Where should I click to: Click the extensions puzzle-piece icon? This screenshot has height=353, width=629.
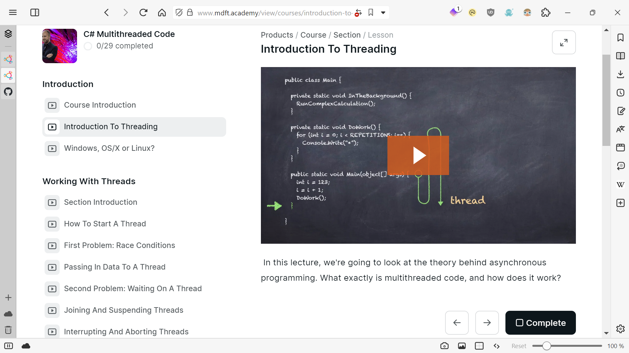point(546,12)
